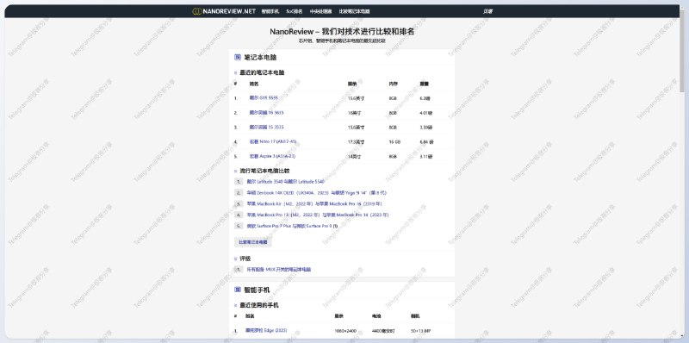Open the 宏碁 Nitro 17 (AN17-41) link
This screenshot has height=343, width=689.
coord(273,141)
